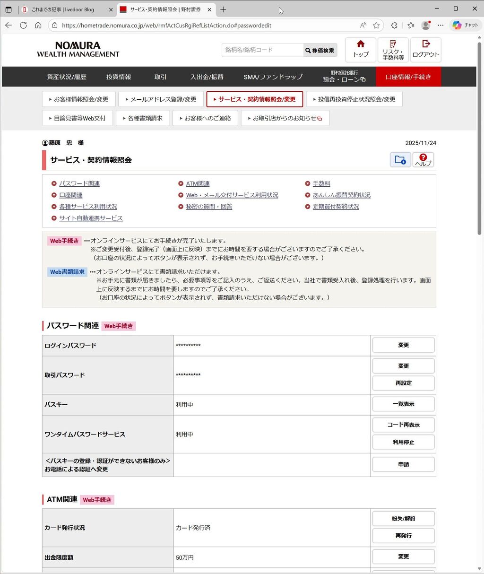Open リスク・手数料等 icon button

click(x=393, y=50)
